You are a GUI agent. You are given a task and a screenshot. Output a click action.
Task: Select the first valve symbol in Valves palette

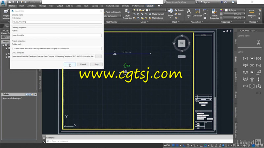[x=245, y=59]
